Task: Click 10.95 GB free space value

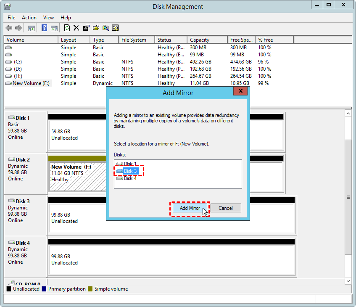Action: [x=240, y=83]
